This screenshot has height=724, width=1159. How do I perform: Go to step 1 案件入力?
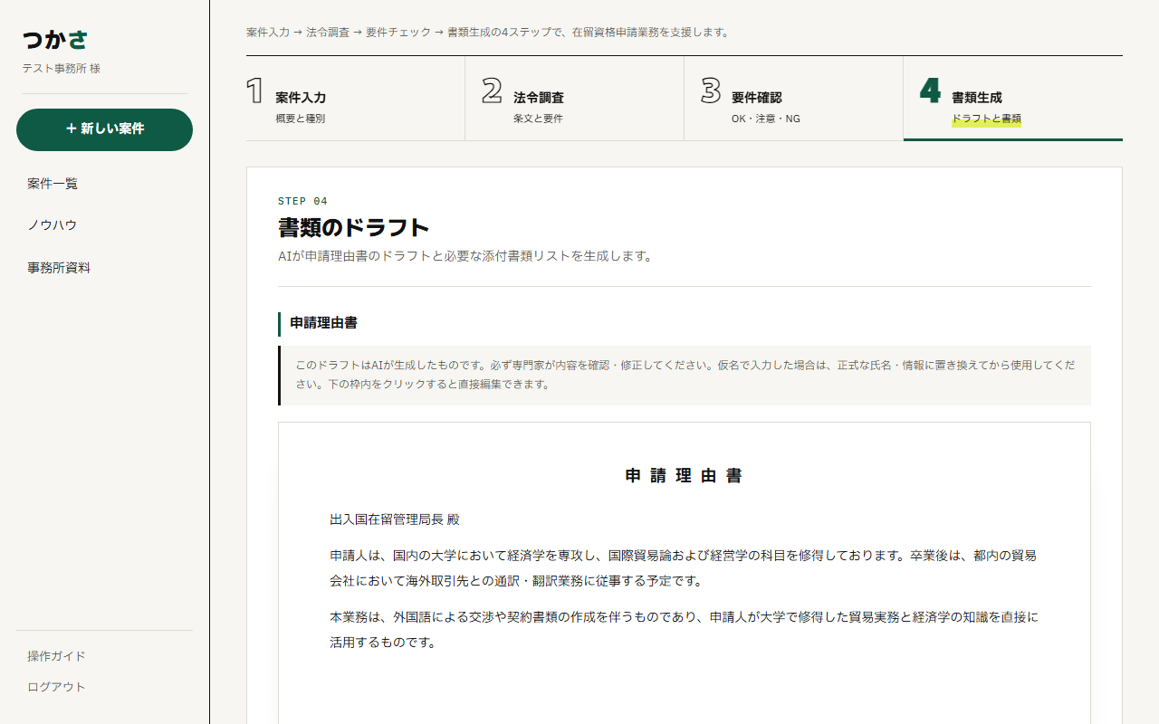click(355, 99)
